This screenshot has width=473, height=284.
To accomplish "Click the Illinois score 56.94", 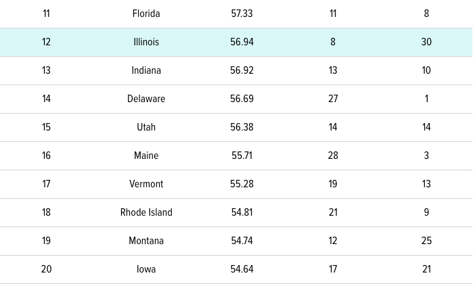I will pos(242,42).
